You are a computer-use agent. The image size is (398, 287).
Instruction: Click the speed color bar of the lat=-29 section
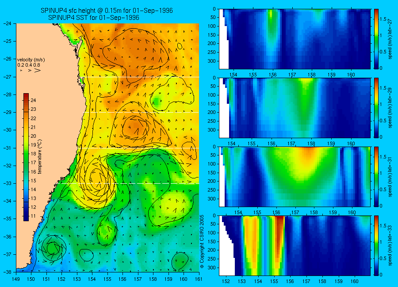click(x=376, y=108)
